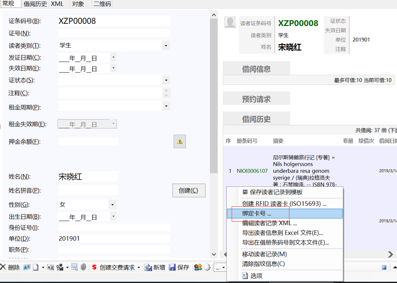Open the 读者类别 dropdown

(x=166, y=46)
